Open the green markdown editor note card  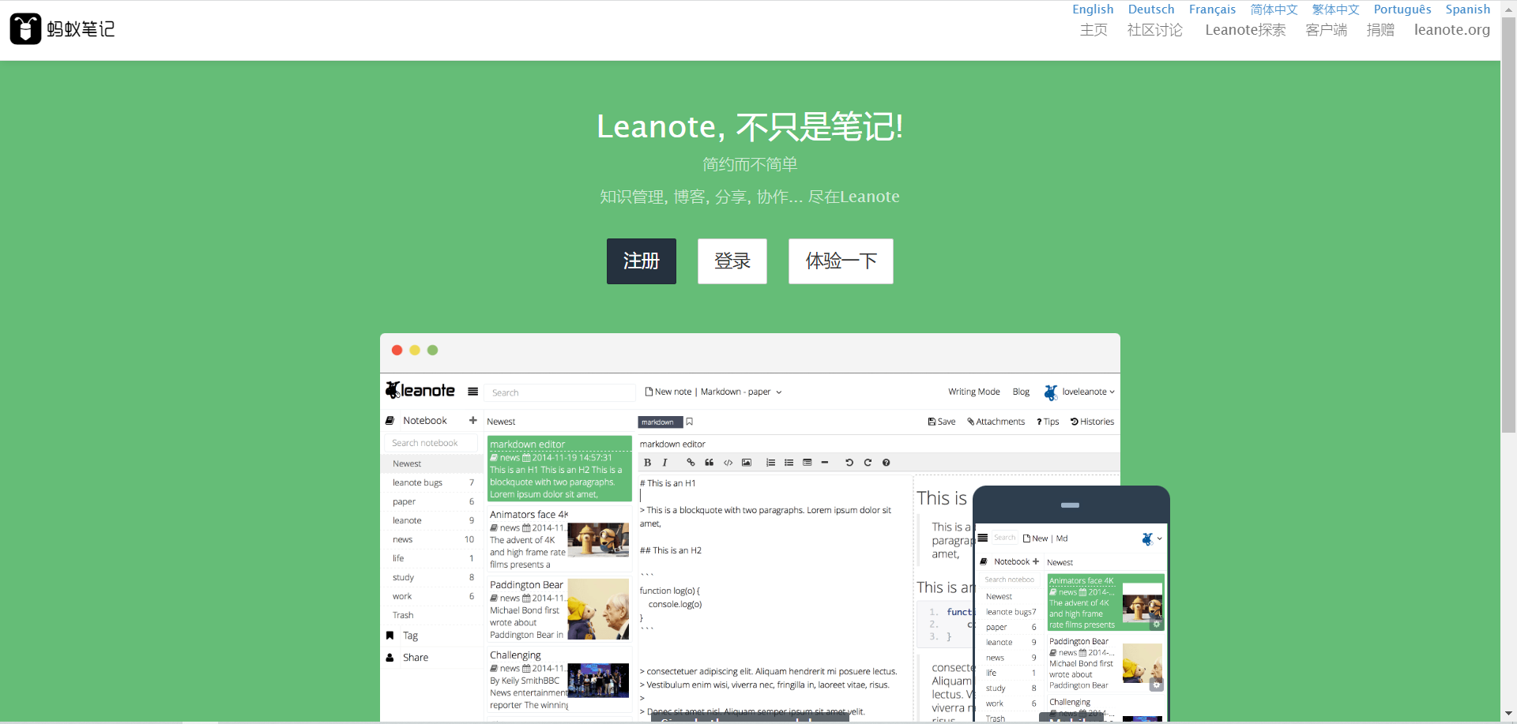pos(559,469)
